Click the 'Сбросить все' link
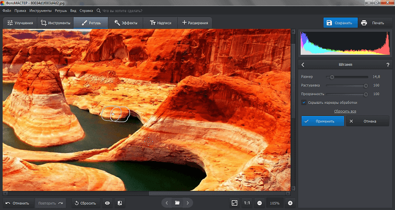The image size is (395, 210). (345, 111)
